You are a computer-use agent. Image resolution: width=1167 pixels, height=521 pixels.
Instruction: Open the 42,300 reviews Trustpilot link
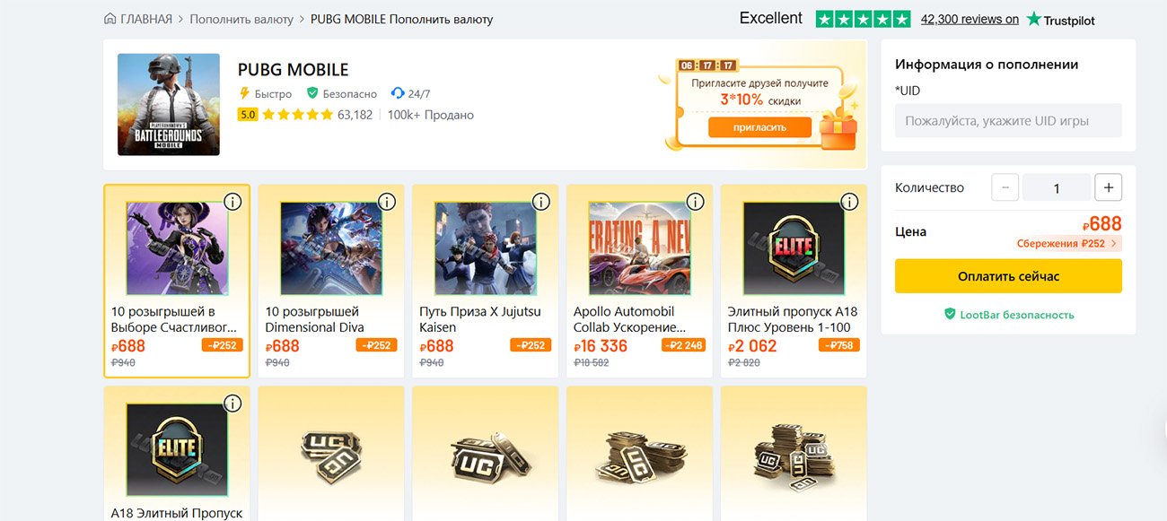970,18
